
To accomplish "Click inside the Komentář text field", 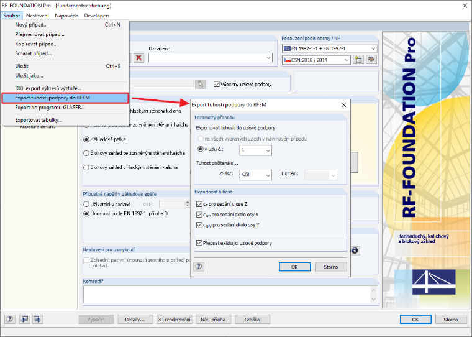I will coord(227,295).
